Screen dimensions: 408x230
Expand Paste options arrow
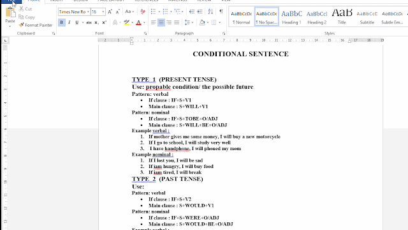(10, 26)
